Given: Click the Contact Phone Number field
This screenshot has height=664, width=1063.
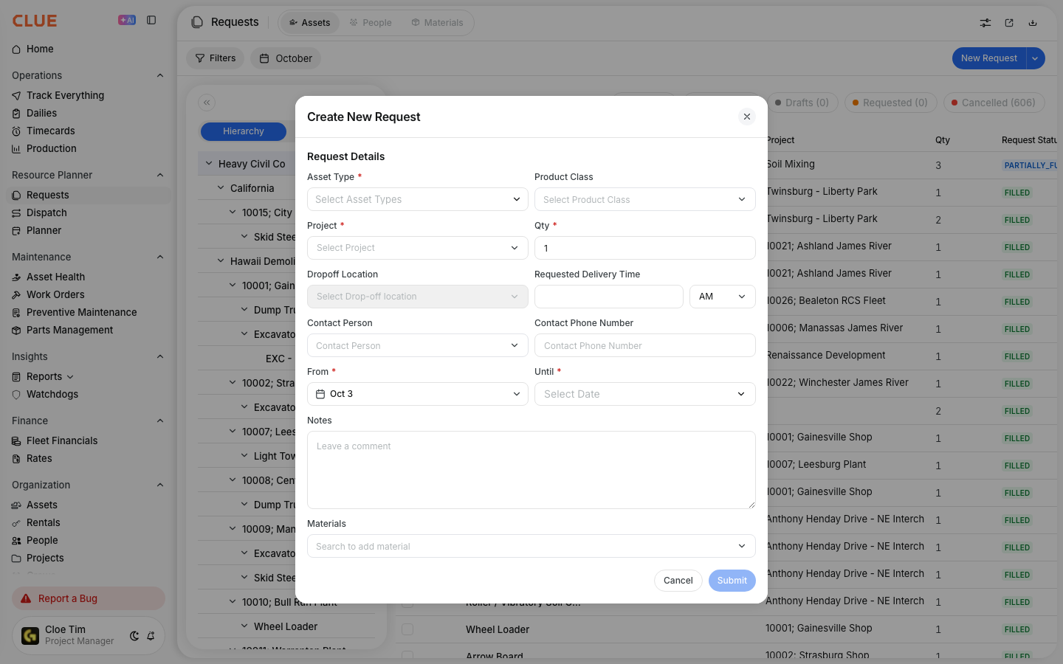Looking at the screenshot, I should (x=645, y=345).
